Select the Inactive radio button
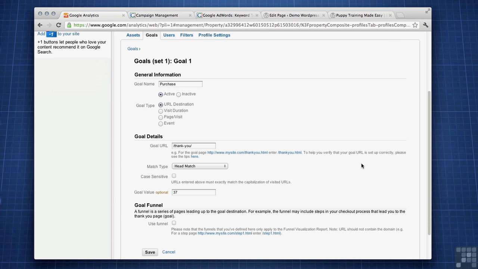This screenshot has width=478, height=269. coord(179,95)
